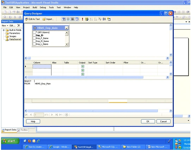
Task: Click Edit As Text in Query Designer
Action: point(32,19)
